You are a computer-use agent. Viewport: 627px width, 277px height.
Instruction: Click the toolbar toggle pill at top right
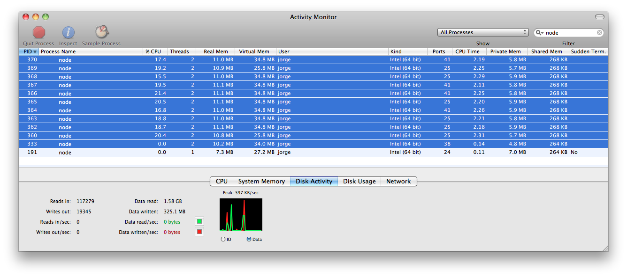click(x=599, y=17)
